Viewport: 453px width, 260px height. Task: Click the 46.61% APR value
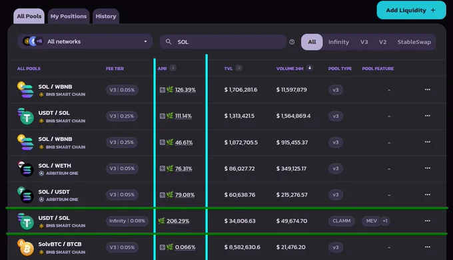(184, 142)
